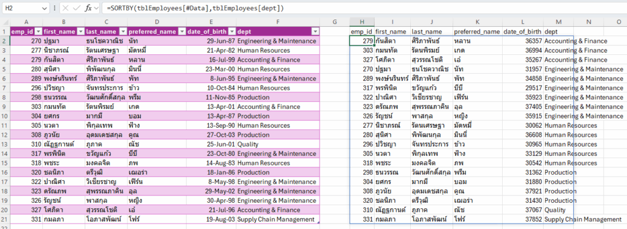Click the Name Box showing H2
Viewport: 627px width, 229px height.
22,7
